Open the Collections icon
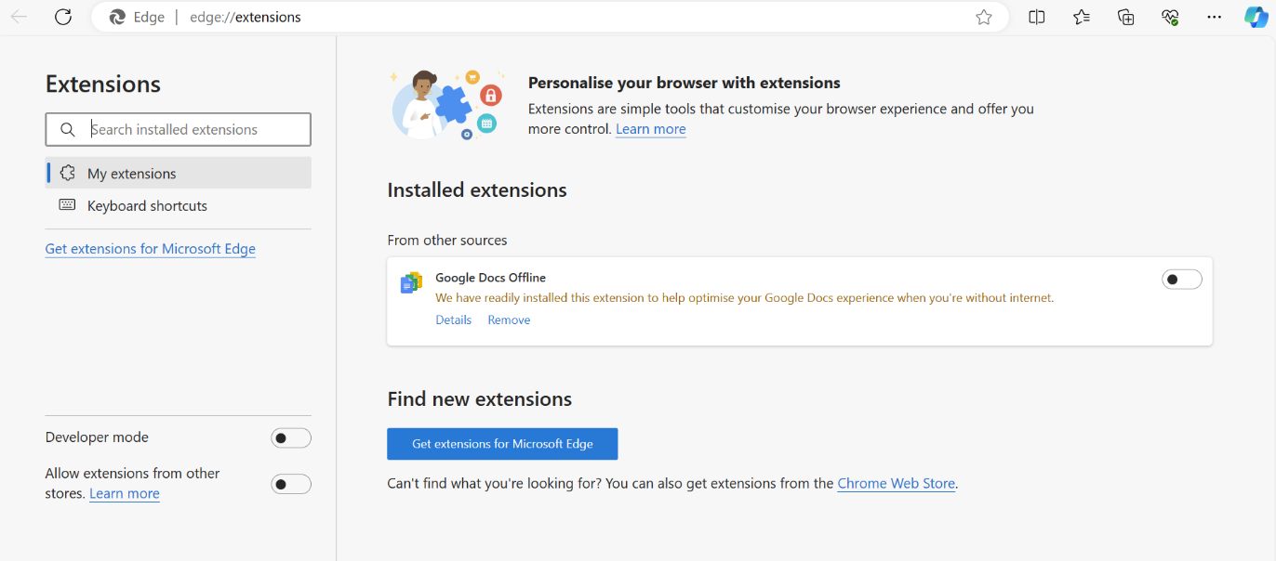 (x=1126, y=17)
